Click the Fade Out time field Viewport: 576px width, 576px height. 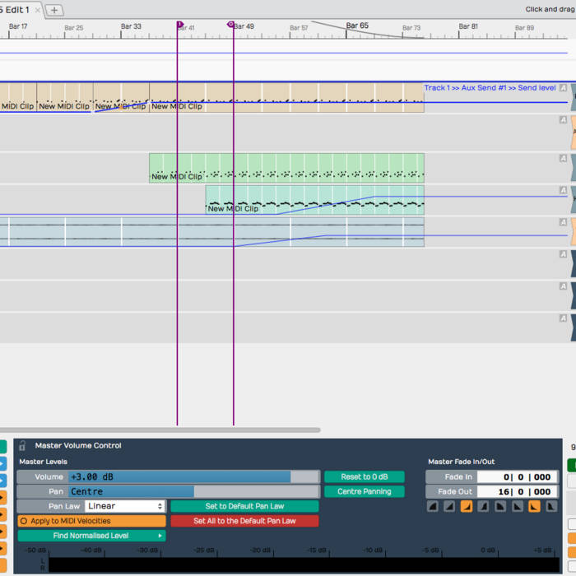click(517, 491)
